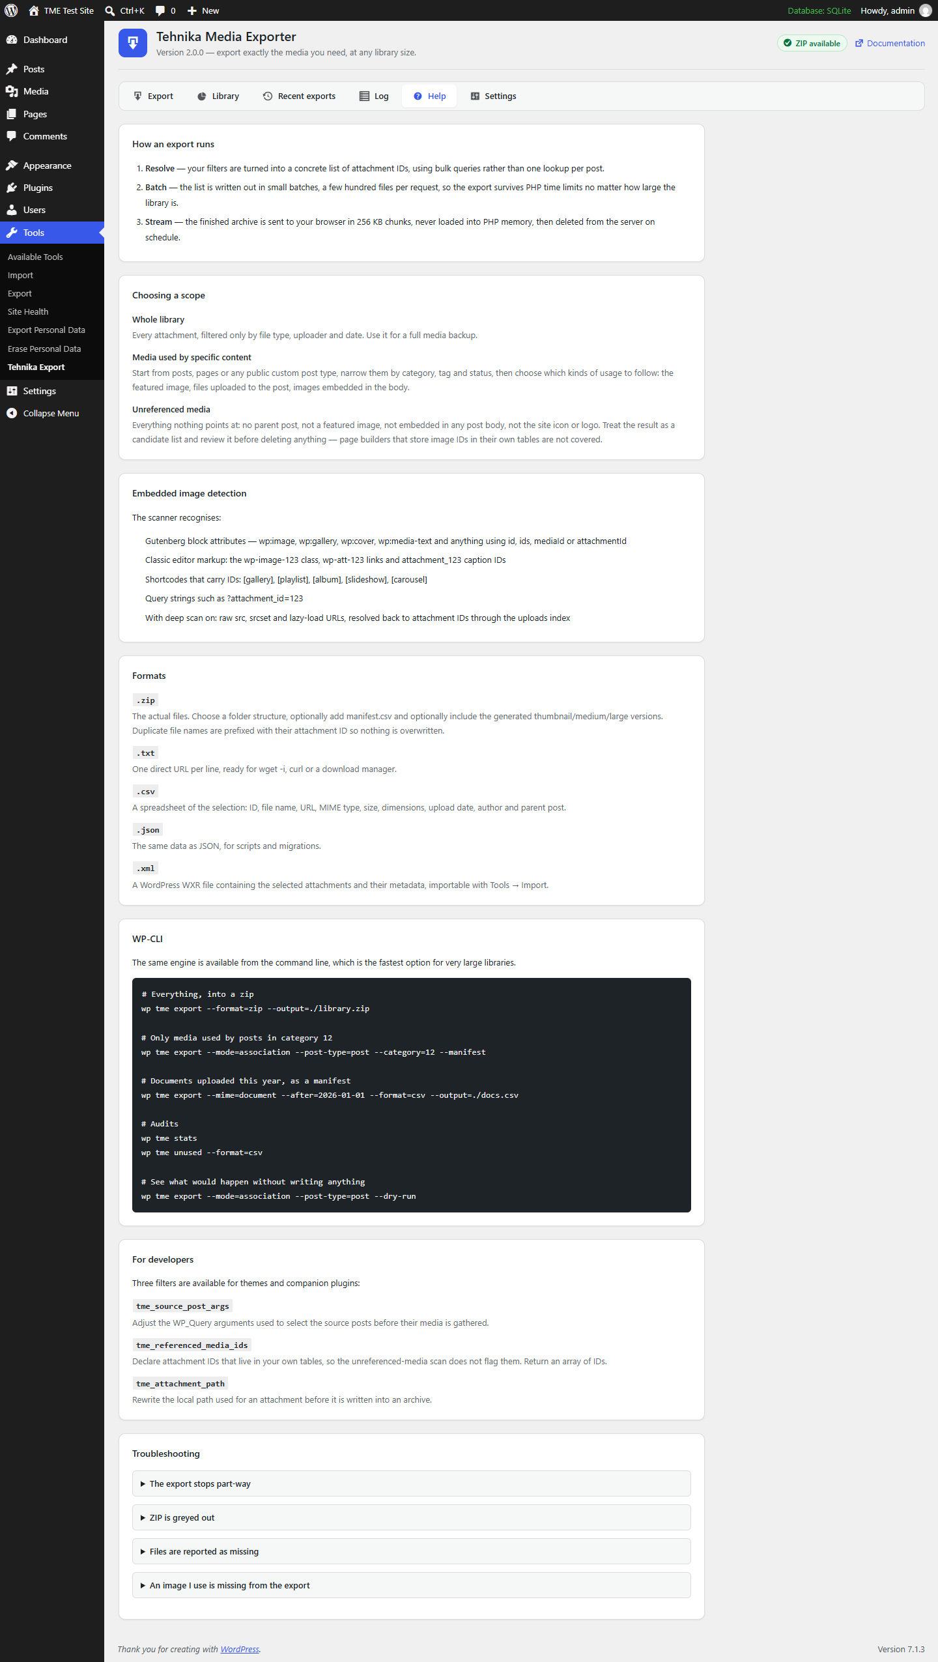Expand 'An image I use is missing'
This screenshot has height=1662, width=938.
tap(411, 1585)
